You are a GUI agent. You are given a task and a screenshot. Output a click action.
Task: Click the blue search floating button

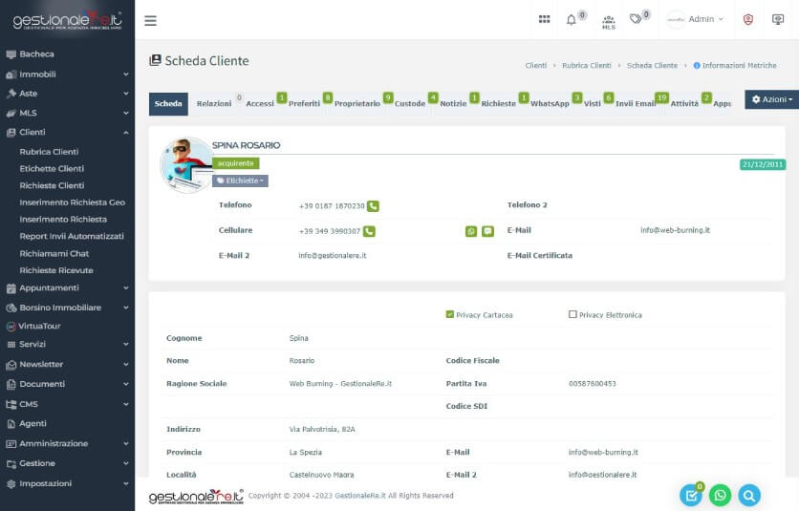click(x=749, y=495)
